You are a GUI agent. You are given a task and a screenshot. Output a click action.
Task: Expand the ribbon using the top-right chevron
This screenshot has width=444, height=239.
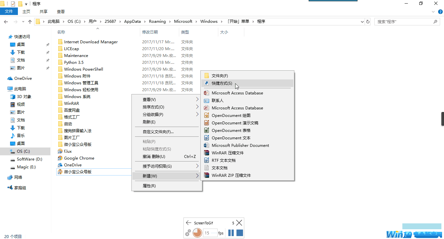(433, 11)
